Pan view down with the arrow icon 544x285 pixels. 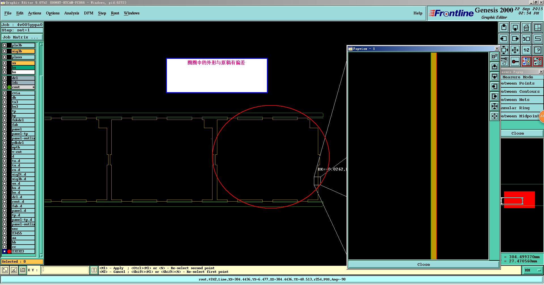515,27
